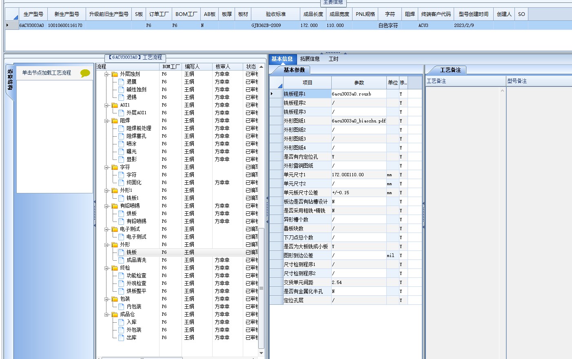572x359 pixels.
Task: Select the 基本参数 sub-tab
Action: click(294, 70)
